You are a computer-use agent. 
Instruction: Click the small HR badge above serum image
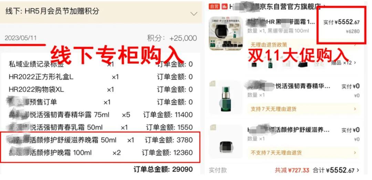click(x=212, y=84)
